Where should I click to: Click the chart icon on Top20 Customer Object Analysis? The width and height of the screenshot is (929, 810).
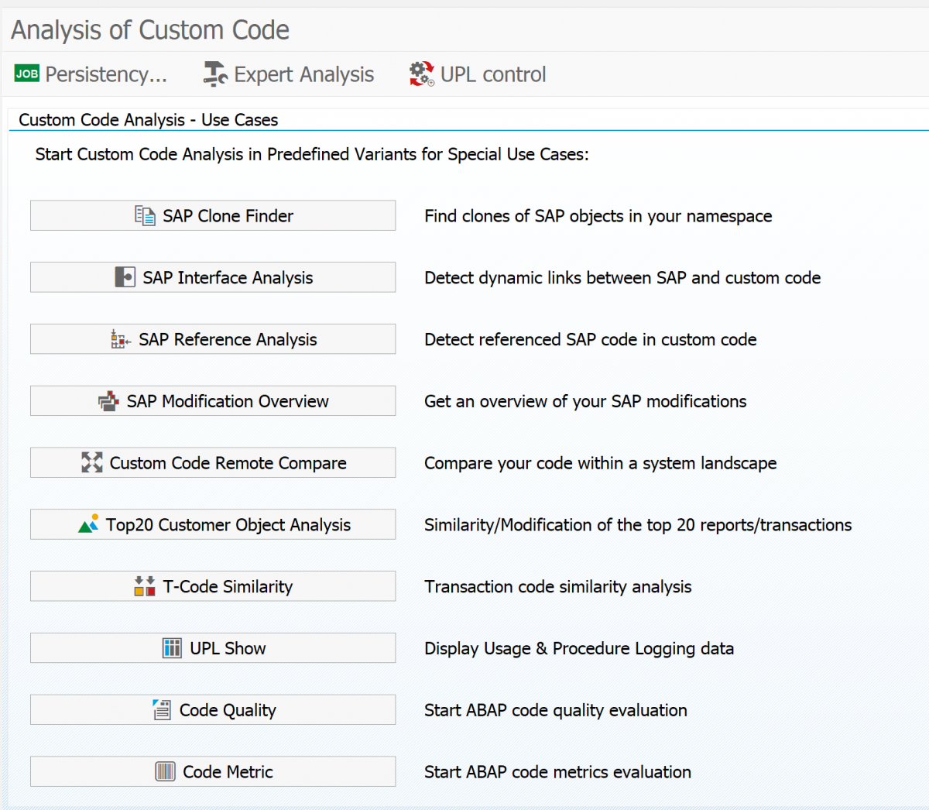[87, 524]
